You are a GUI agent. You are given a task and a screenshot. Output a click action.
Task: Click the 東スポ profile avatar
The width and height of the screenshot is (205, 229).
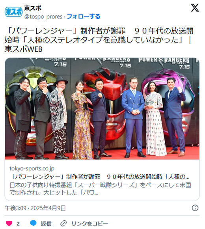click(x=13, y=12)
